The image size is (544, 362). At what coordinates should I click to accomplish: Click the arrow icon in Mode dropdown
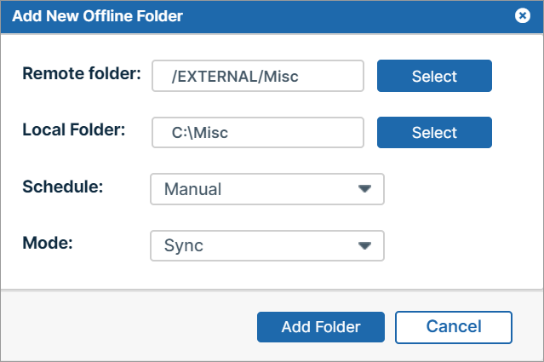click(x=365, y=246)
